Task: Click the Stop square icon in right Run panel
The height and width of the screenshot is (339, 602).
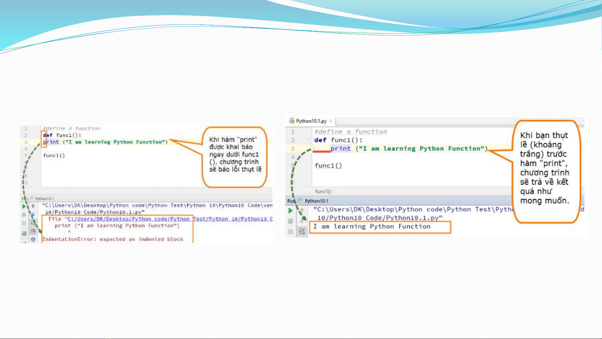Action: tap(291, 221)
